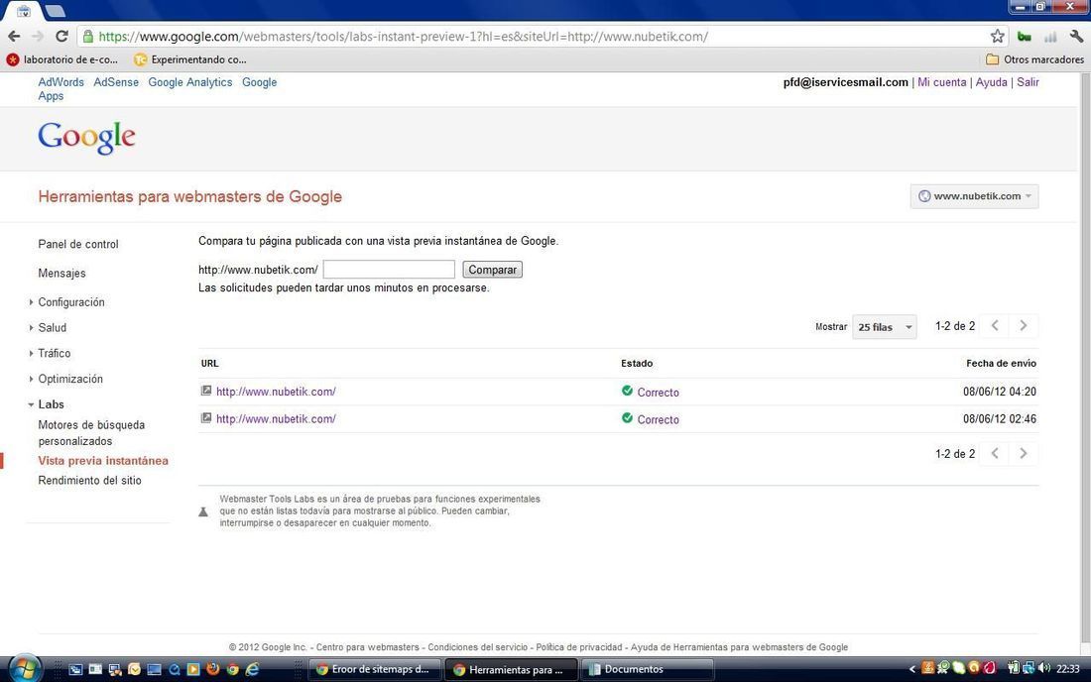Viewport: 1091px width, 682px height.
Task: Launch Chrome from the quick launch bar
Action: coord(232,669)
